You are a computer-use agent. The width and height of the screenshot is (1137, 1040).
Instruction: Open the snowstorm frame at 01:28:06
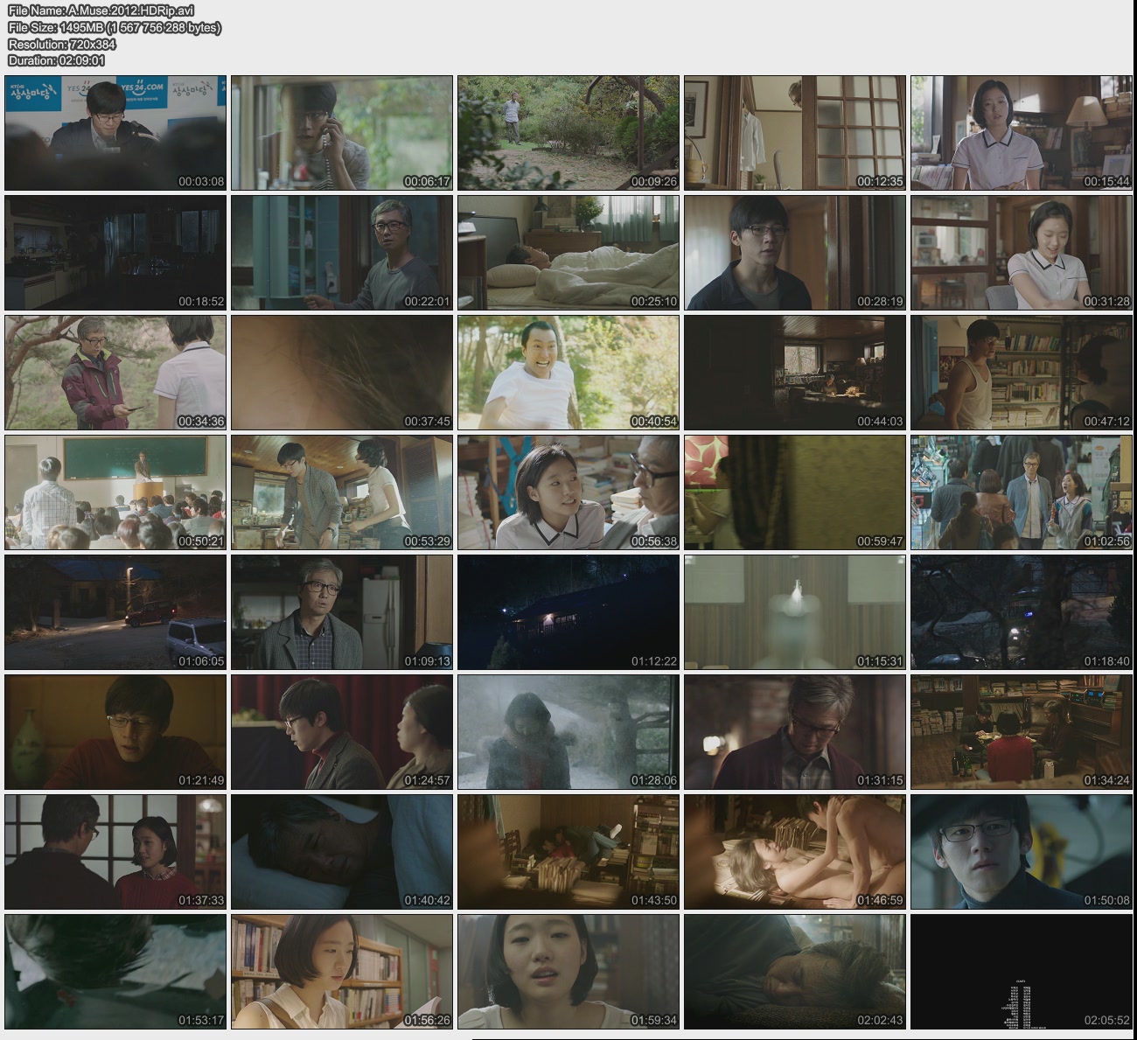568,732
